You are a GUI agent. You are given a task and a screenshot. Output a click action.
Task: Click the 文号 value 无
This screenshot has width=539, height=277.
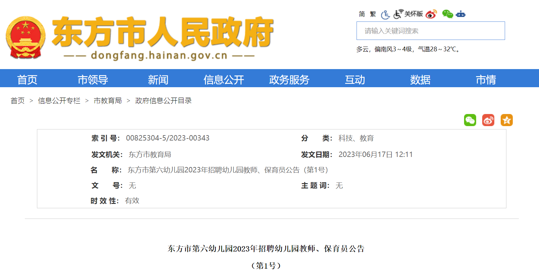pyautogui.click(x=132, y=185)
